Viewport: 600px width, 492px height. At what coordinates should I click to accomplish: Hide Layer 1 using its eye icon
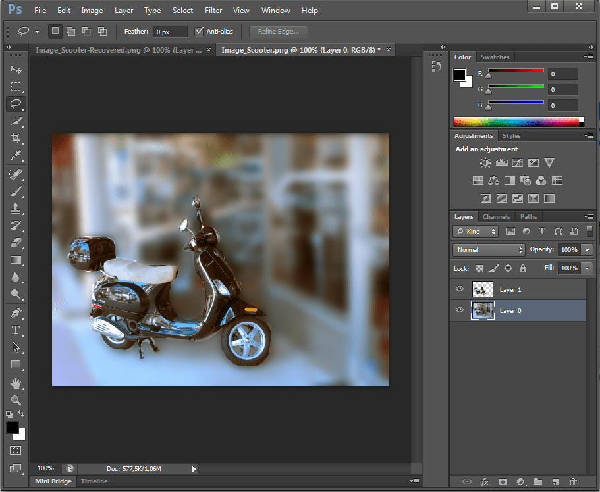click(x=460, y=289)
